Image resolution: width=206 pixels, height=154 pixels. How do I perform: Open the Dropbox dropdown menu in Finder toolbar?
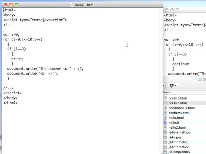(x=173, y=86)
